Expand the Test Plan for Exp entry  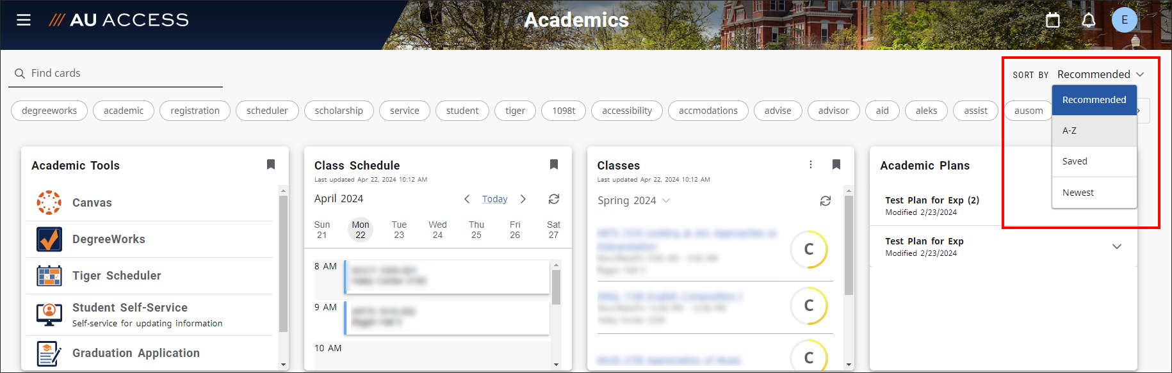coord(1117,247)
